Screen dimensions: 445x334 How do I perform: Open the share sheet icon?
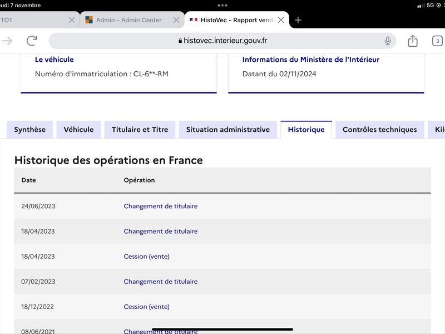pos(413,41)
